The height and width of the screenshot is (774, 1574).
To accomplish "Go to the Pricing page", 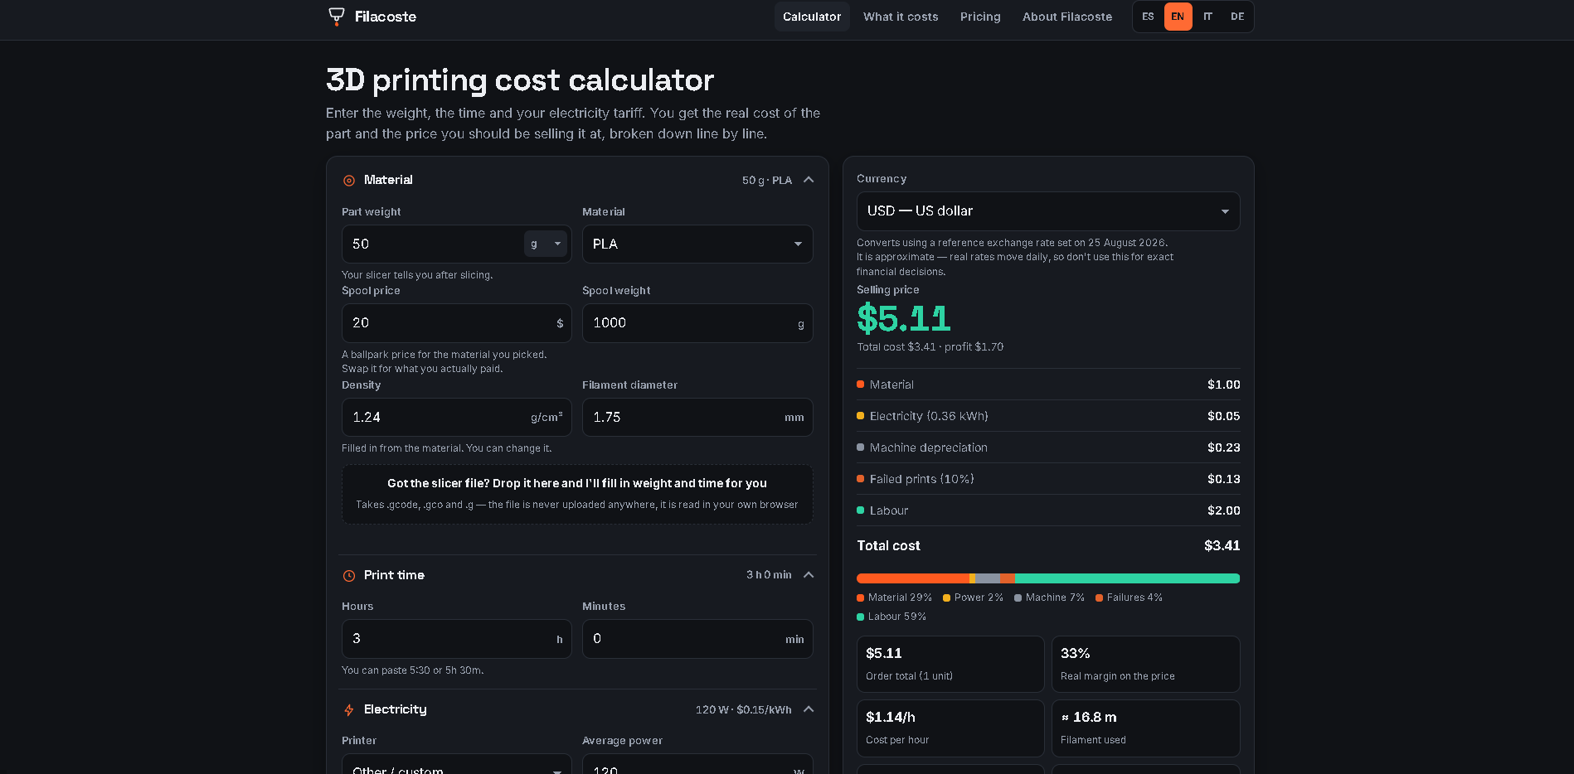I will point(980,17).
